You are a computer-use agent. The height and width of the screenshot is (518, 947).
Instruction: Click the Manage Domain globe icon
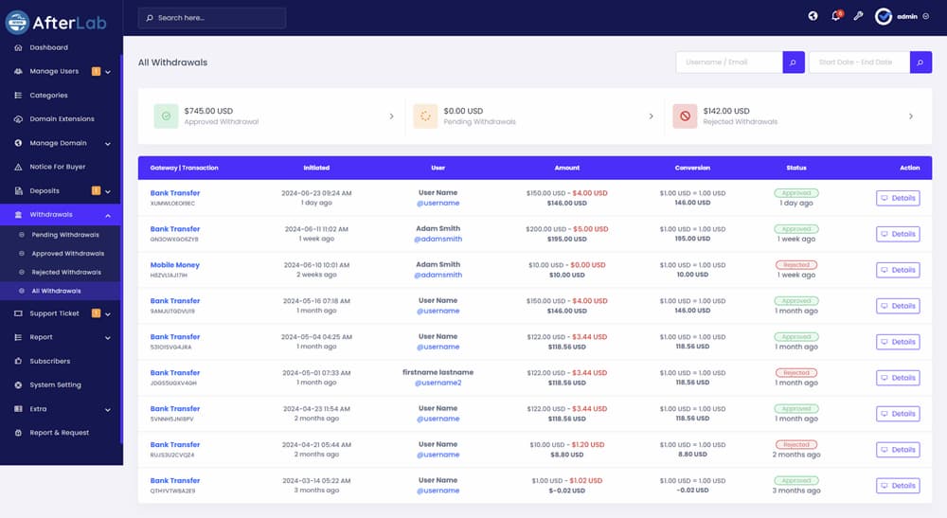point(18,143)
